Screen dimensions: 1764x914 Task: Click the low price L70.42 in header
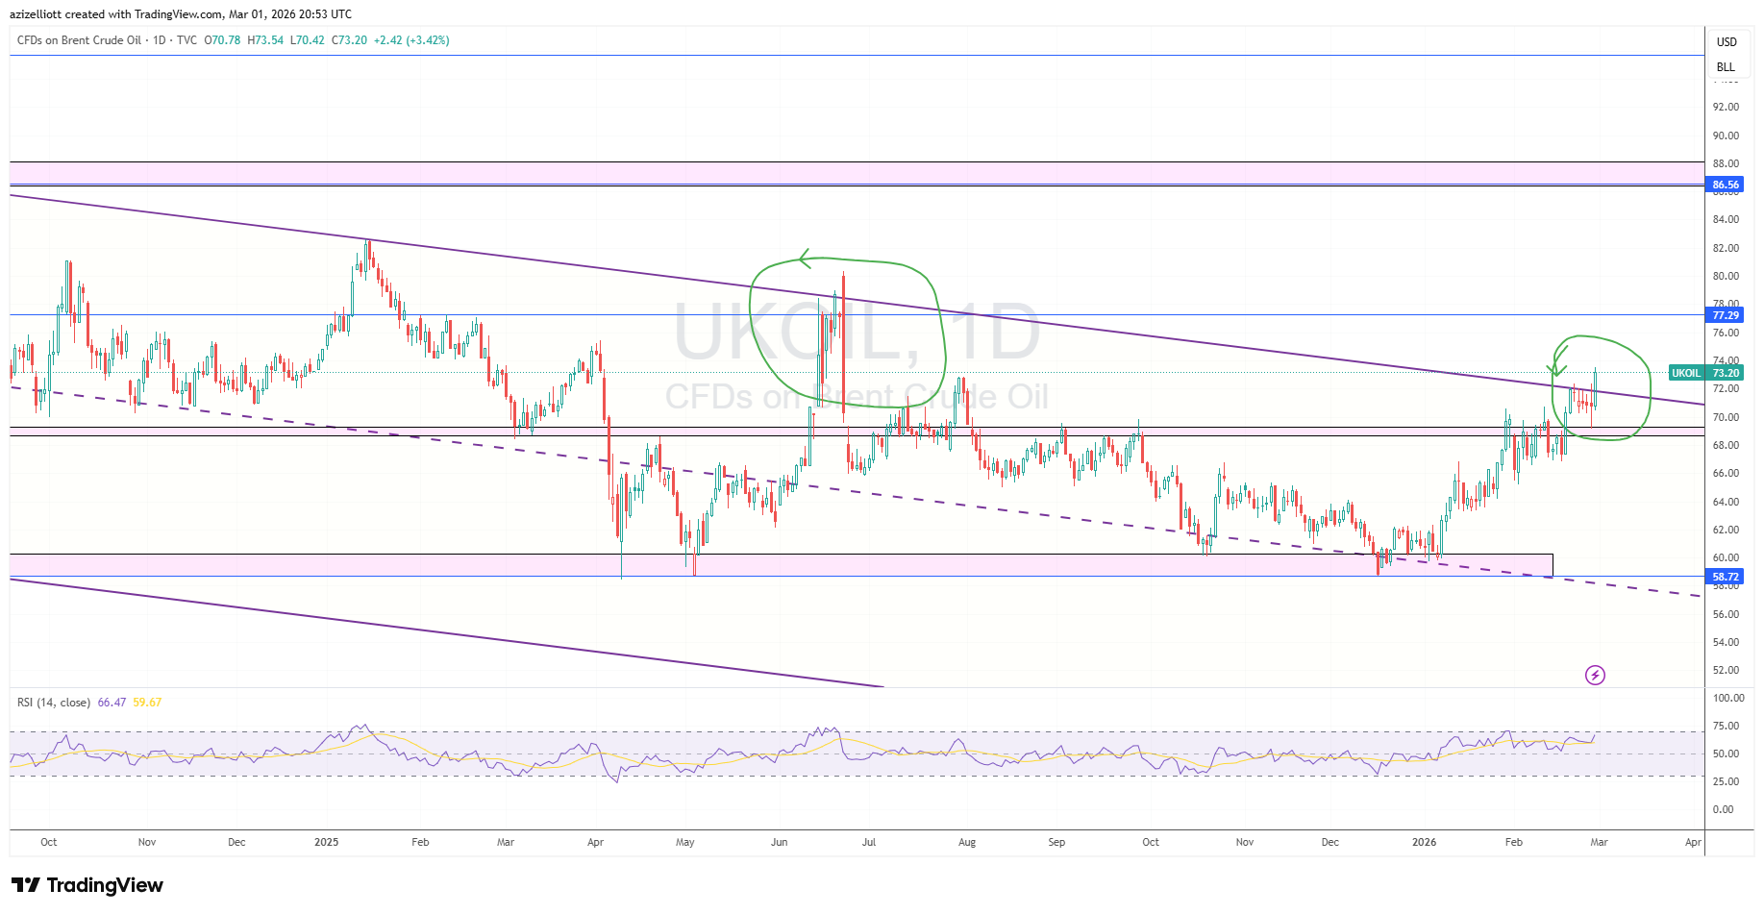tap(308, 40)
